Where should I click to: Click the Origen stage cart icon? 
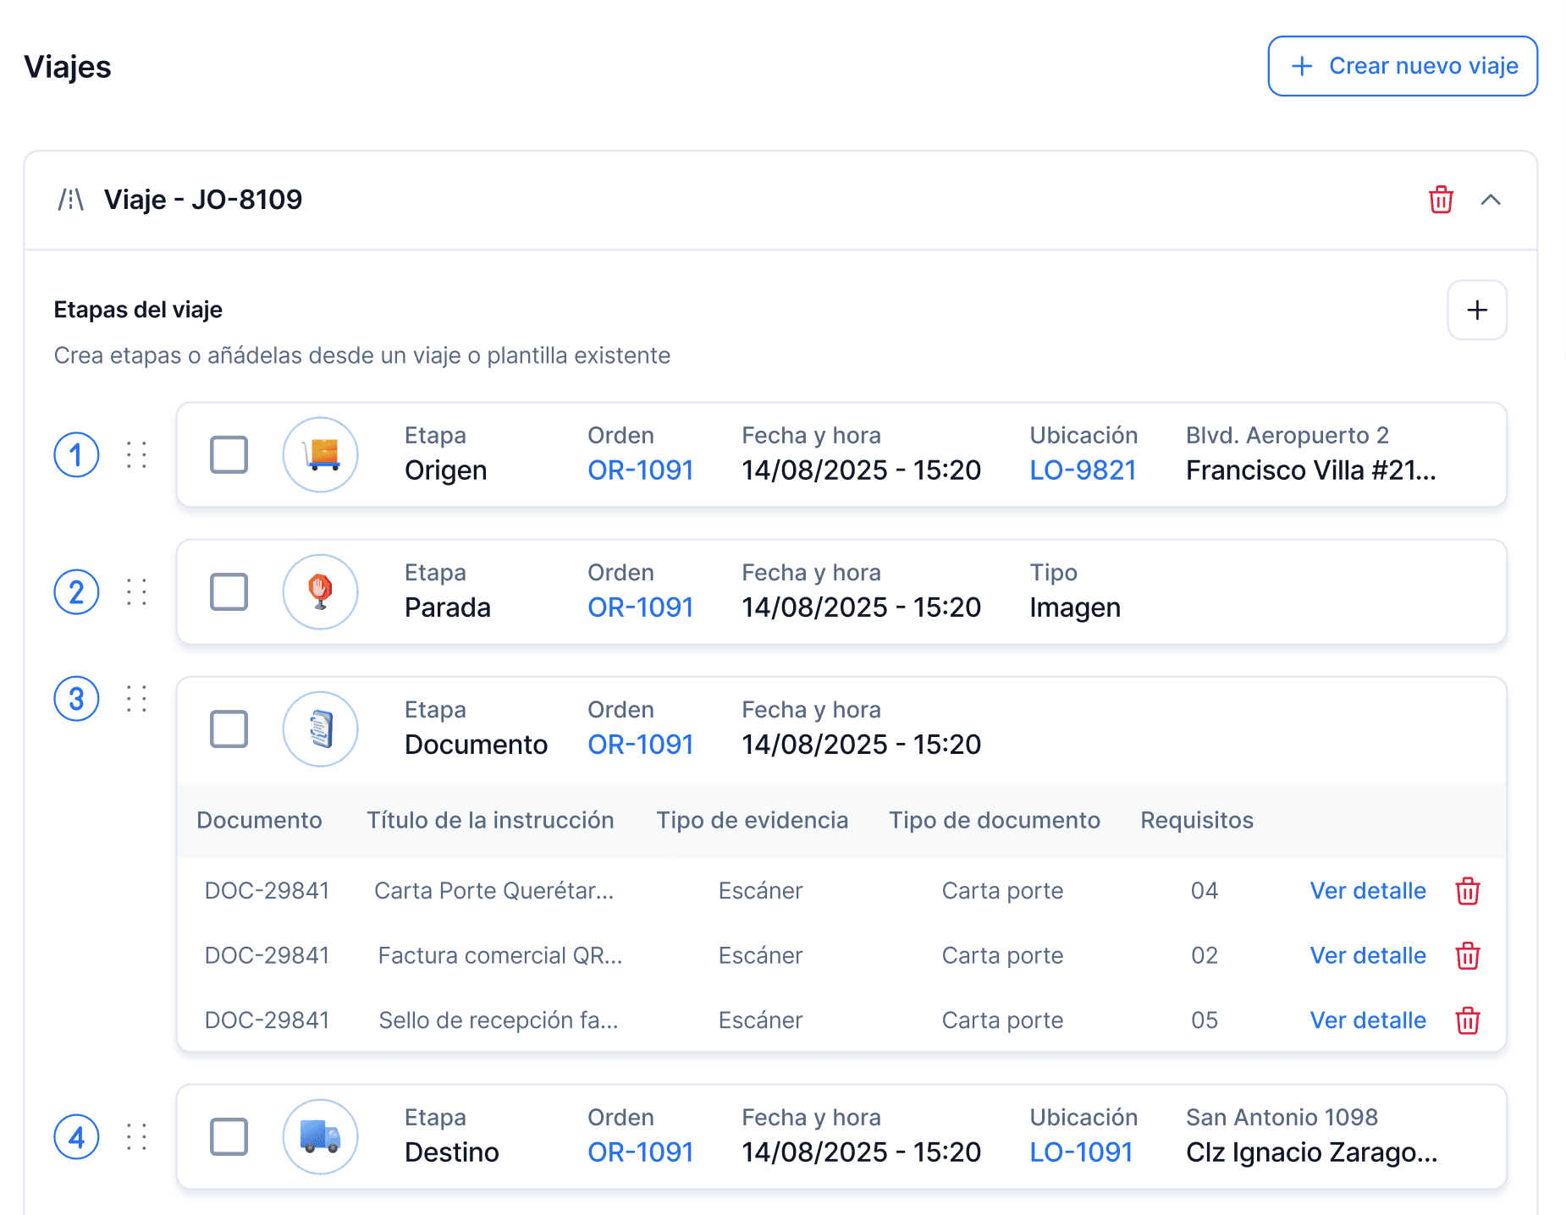point(320,454)
